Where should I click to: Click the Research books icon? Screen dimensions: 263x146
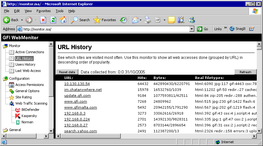point(181,20)
